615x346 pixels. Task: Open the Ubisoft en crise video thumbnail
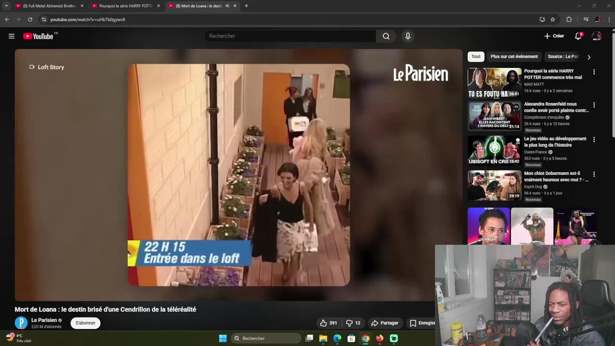(x=494, y=150)
